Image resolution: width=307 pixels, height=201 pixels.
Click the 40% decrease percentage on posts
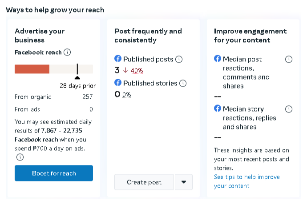(136, 70)
